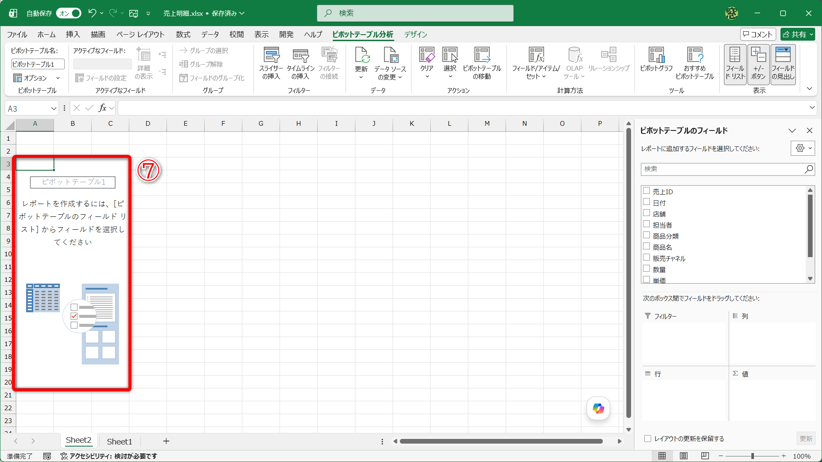Click the macro recording status bar icon
This screenshot has width=822, height=462.
(x=47, y=456)
